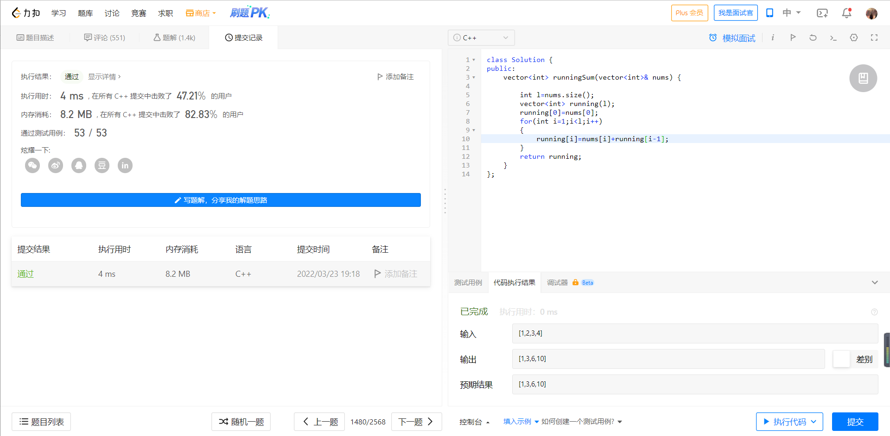
Task: Click the 输入 test input field
Action: 694,333
